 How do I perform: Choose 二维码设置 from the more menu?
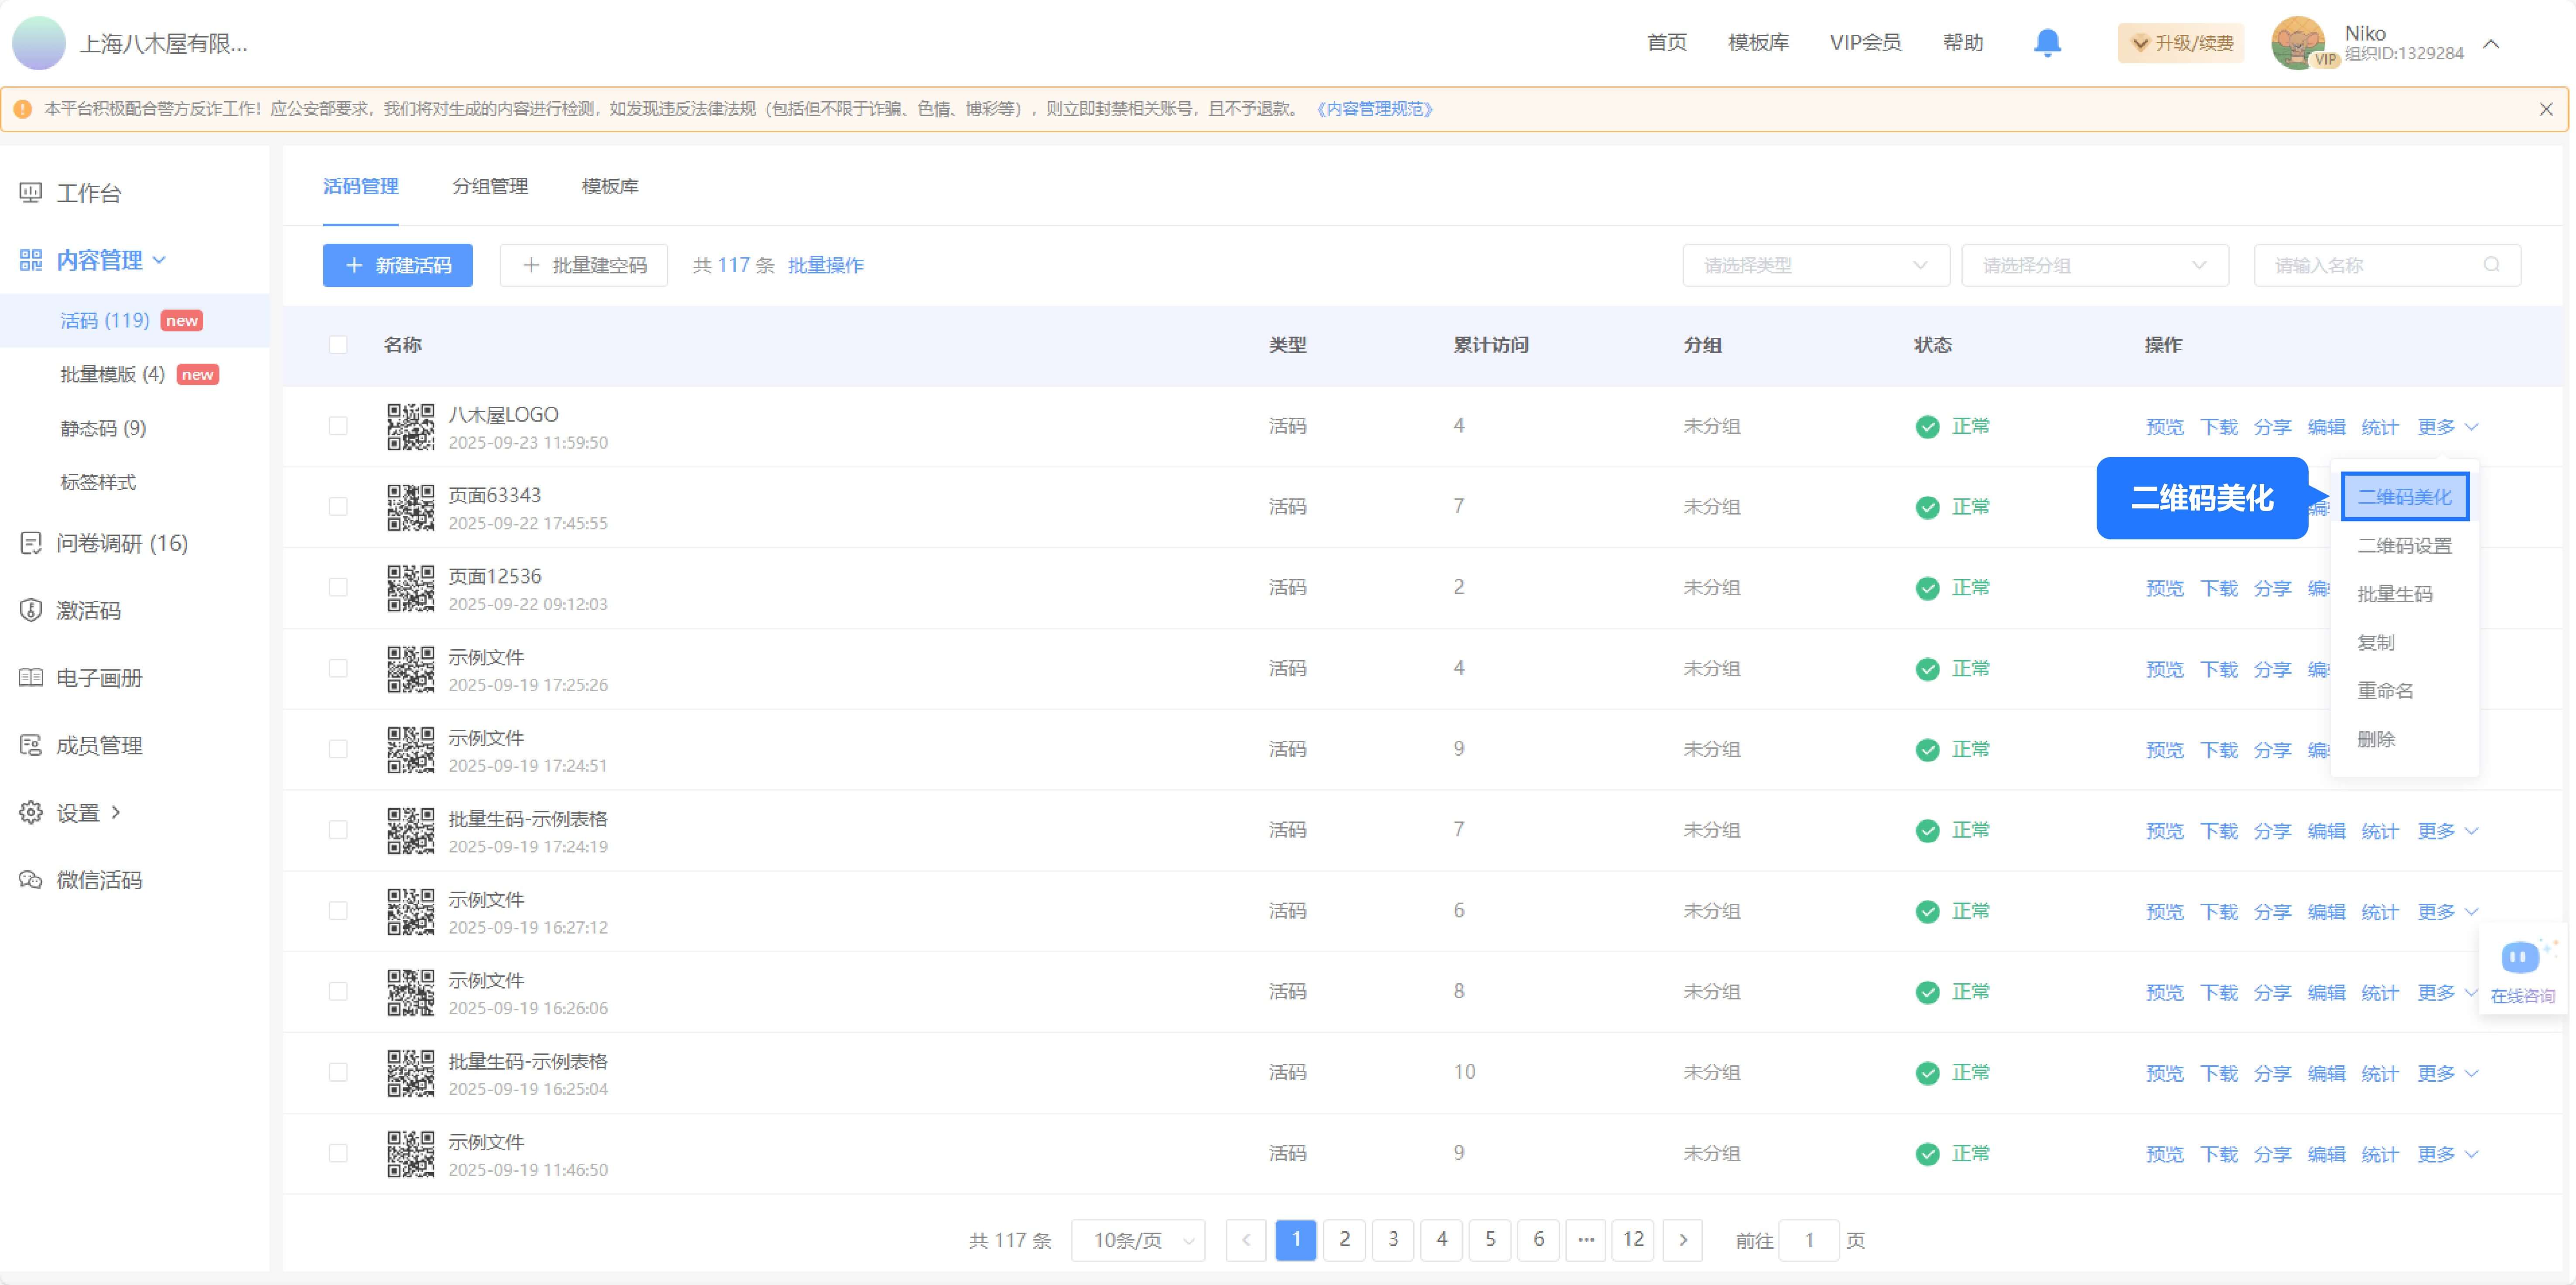[2404, 545]
